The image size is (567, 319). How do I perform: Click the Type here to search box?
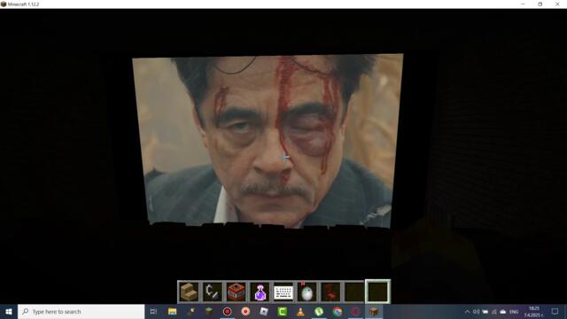pos(81,311)
